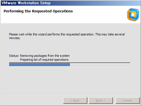Click the empty portion of the progress bar
Viewport: 141px width, 106px height.
[x=100, y=64]
